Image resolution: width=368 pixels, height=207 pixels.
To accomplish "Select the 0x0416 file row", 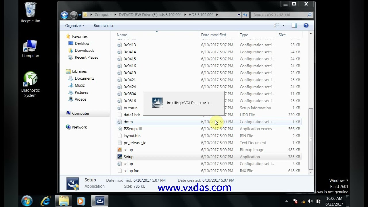I will pos(209,66).
